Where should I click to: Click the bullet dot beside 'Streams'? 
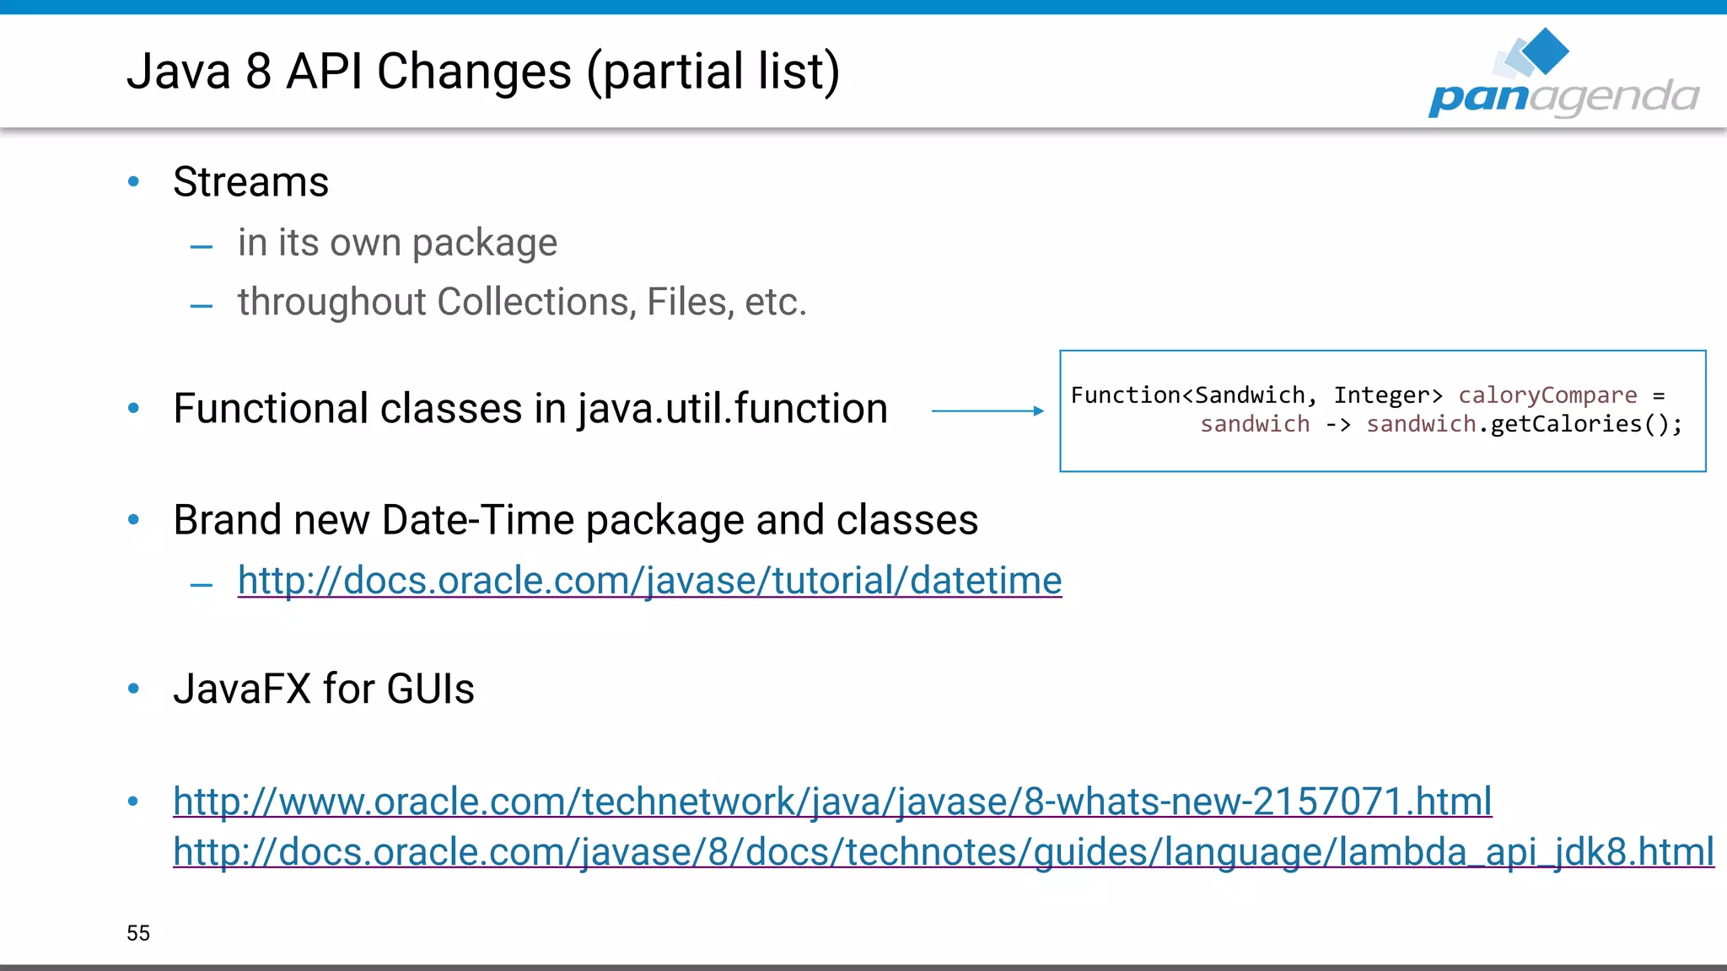pyautogui.click(x=133, y=181)
